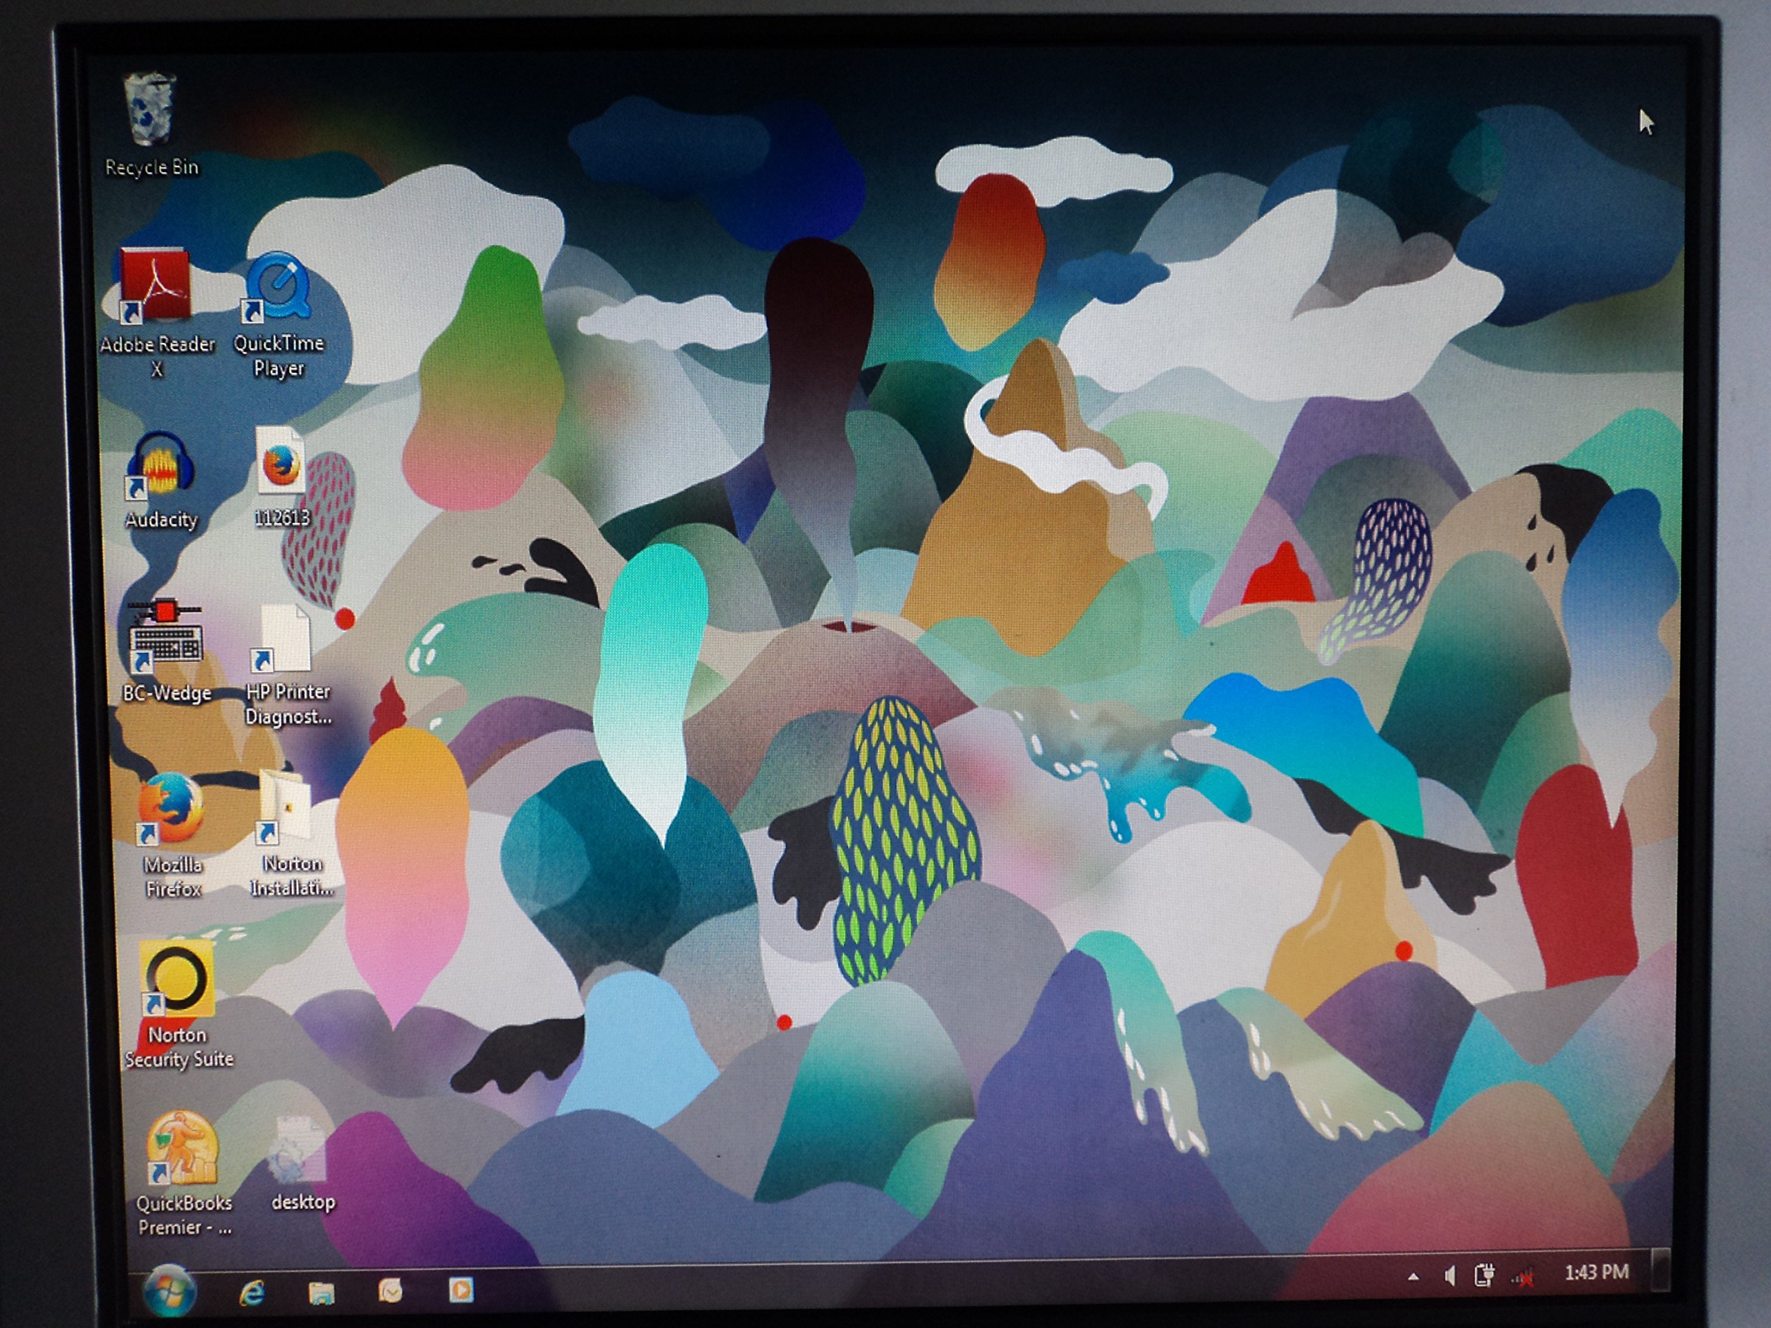The height and width of the screenshot is (1328, 1771).
Task: Select the BC-Wedge shortcut icon
Action: (x=166, y=636)
